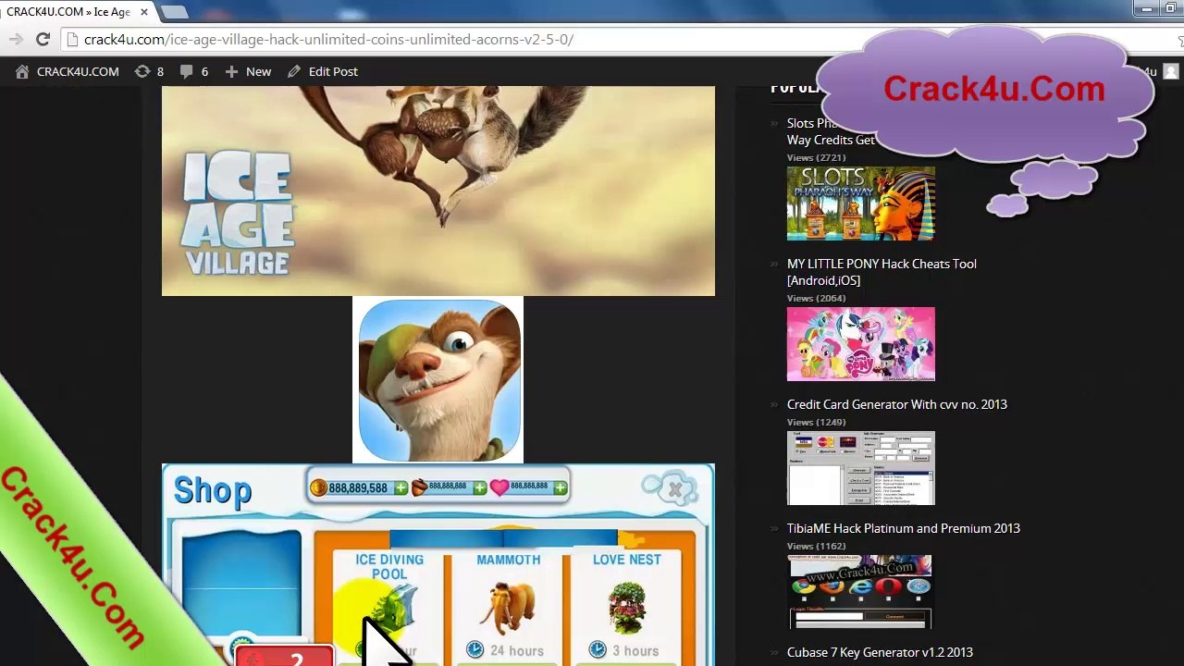This screenshot has width=1184, height=666.
Task: Click the Sid sloth app icon image
Action: pyautogui.click(x=438, y=379)
